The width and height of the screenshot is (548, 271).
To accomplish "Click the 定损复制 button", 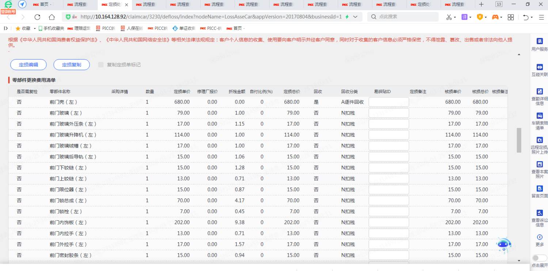I will pos(72,65).
